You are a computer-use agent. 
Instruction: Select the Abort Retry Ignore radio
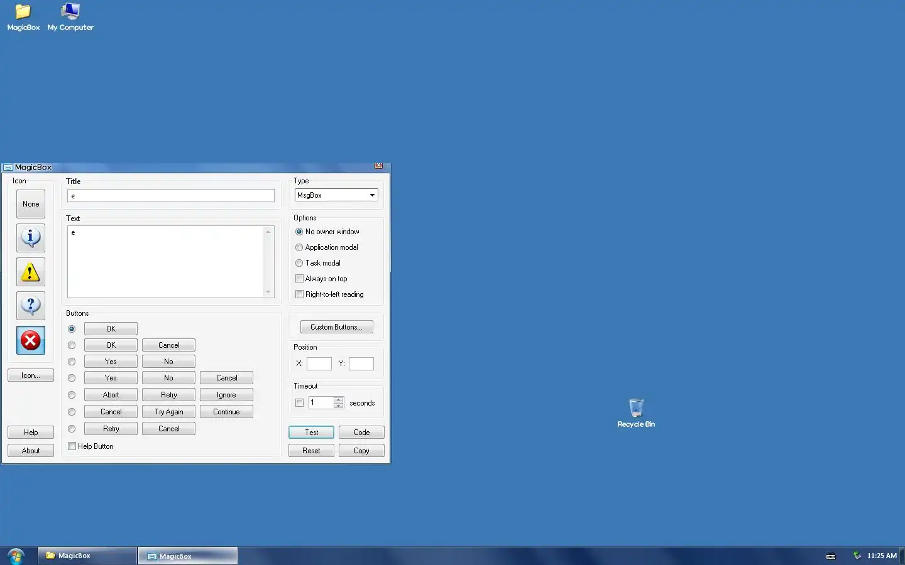72,395
